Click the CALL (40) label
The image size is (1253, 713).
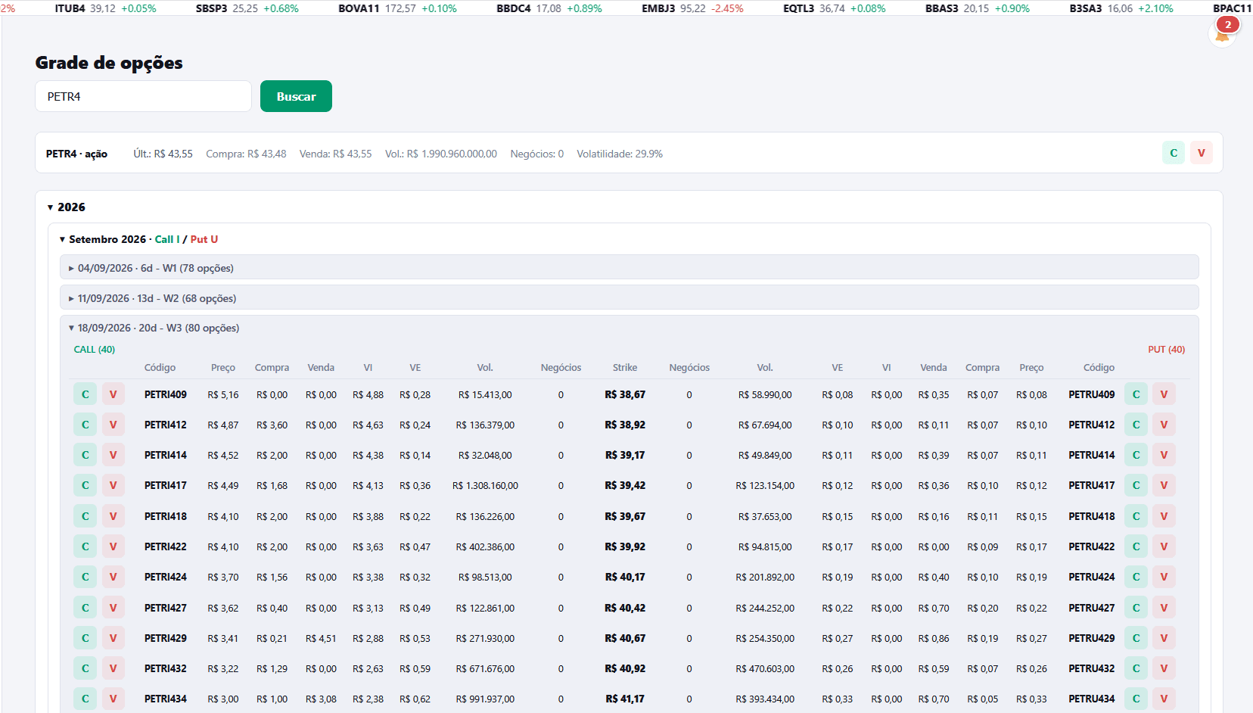click(x=95, y=350)
